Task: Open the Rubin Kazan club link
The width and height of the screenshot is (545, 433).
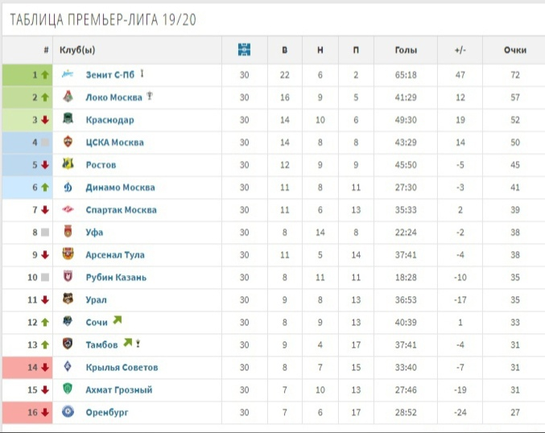Action: tap(116, 278)
